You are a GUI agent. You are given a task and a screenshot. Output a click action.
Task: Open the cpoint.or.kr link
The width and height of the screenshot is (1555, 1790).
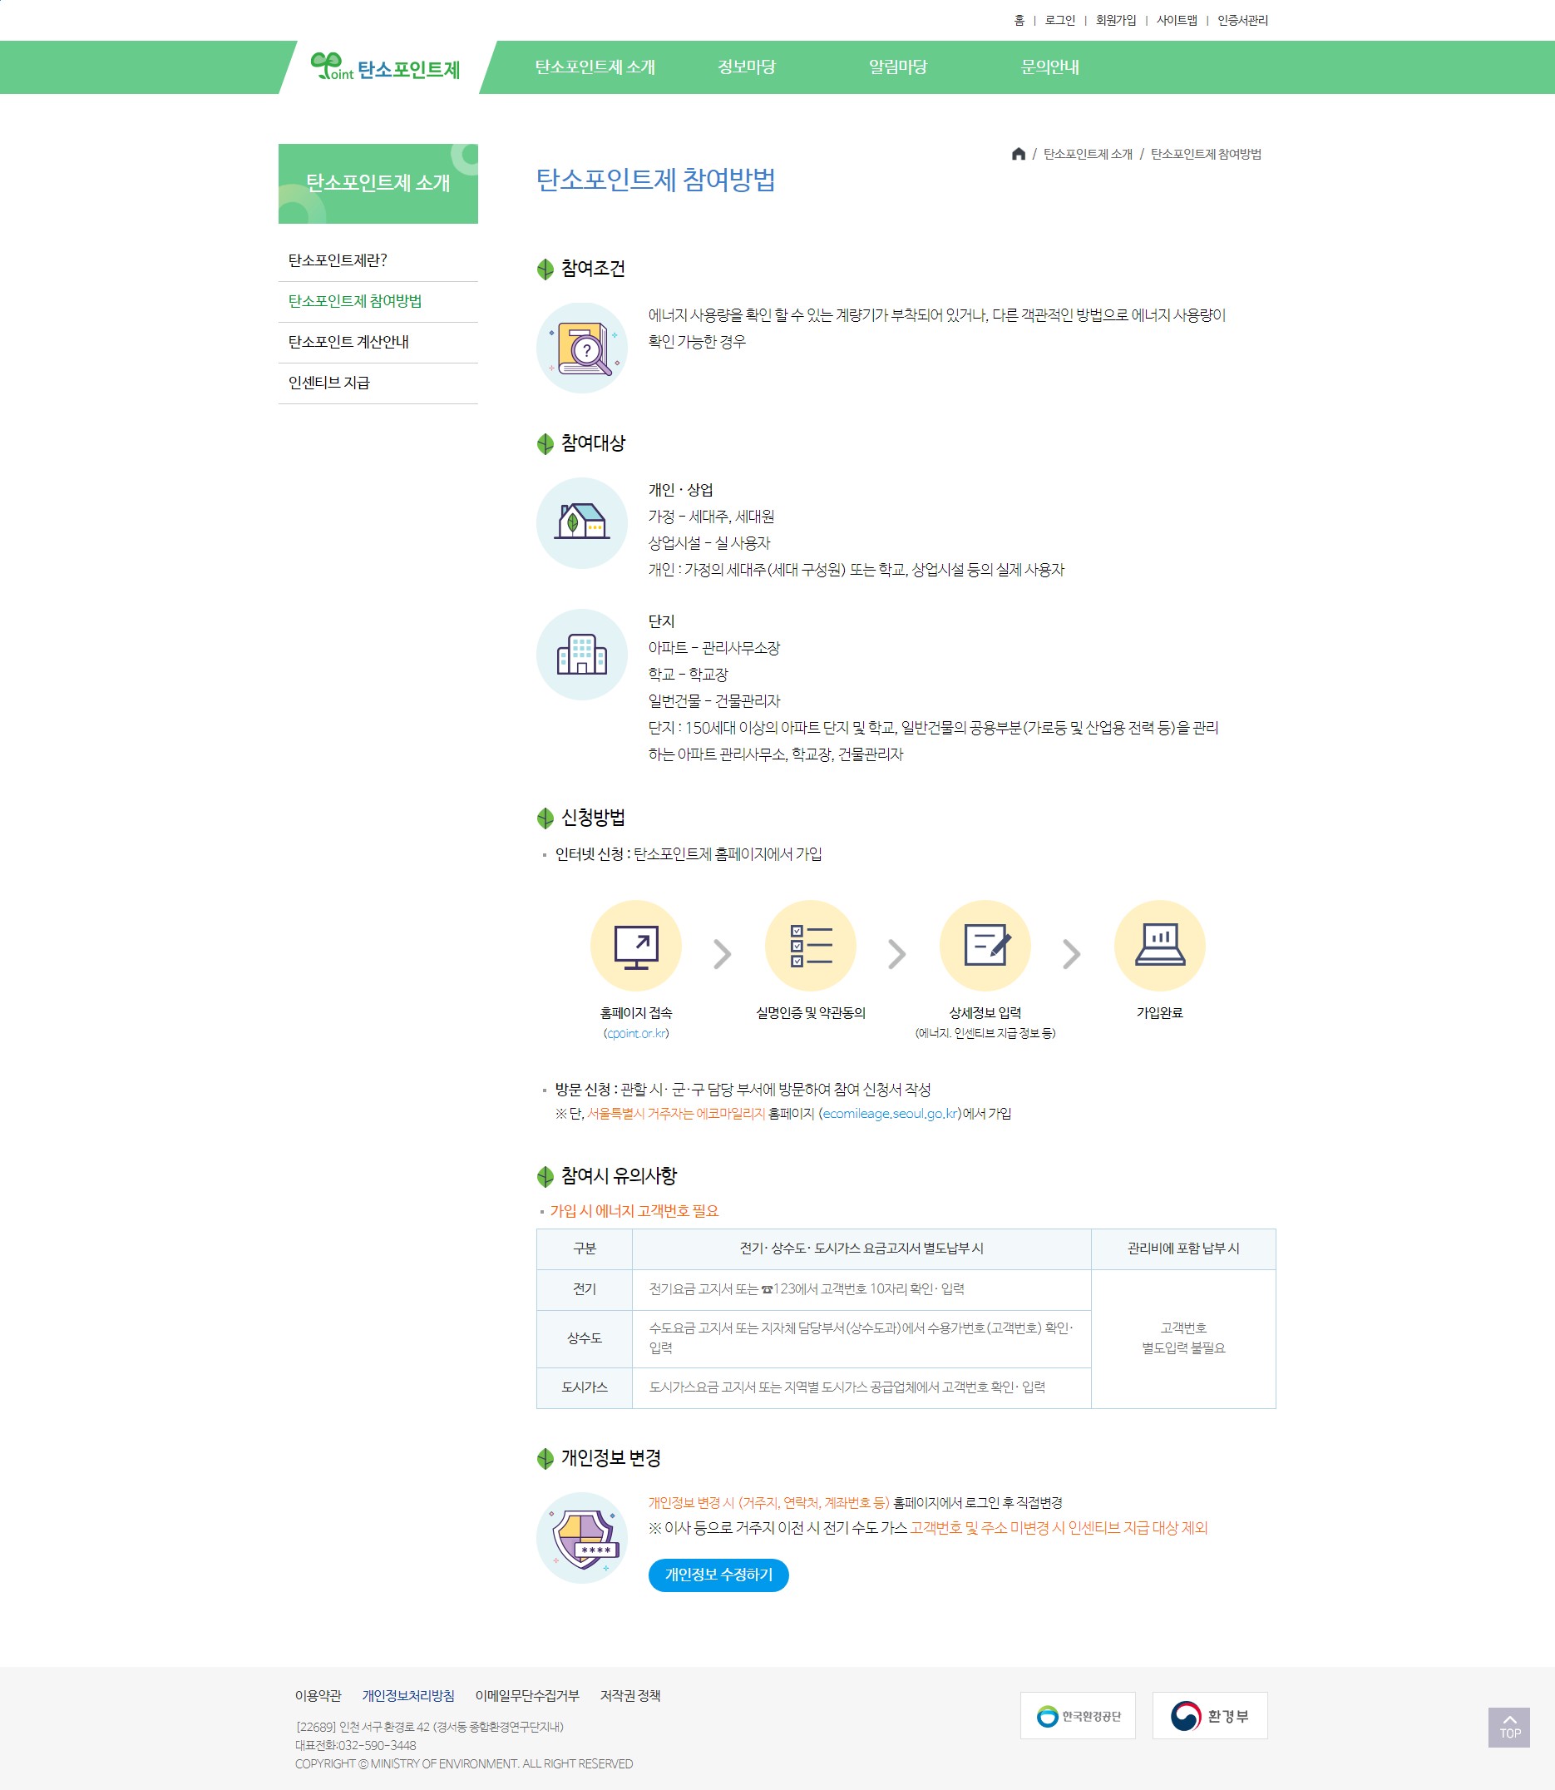coord(636,1033)
